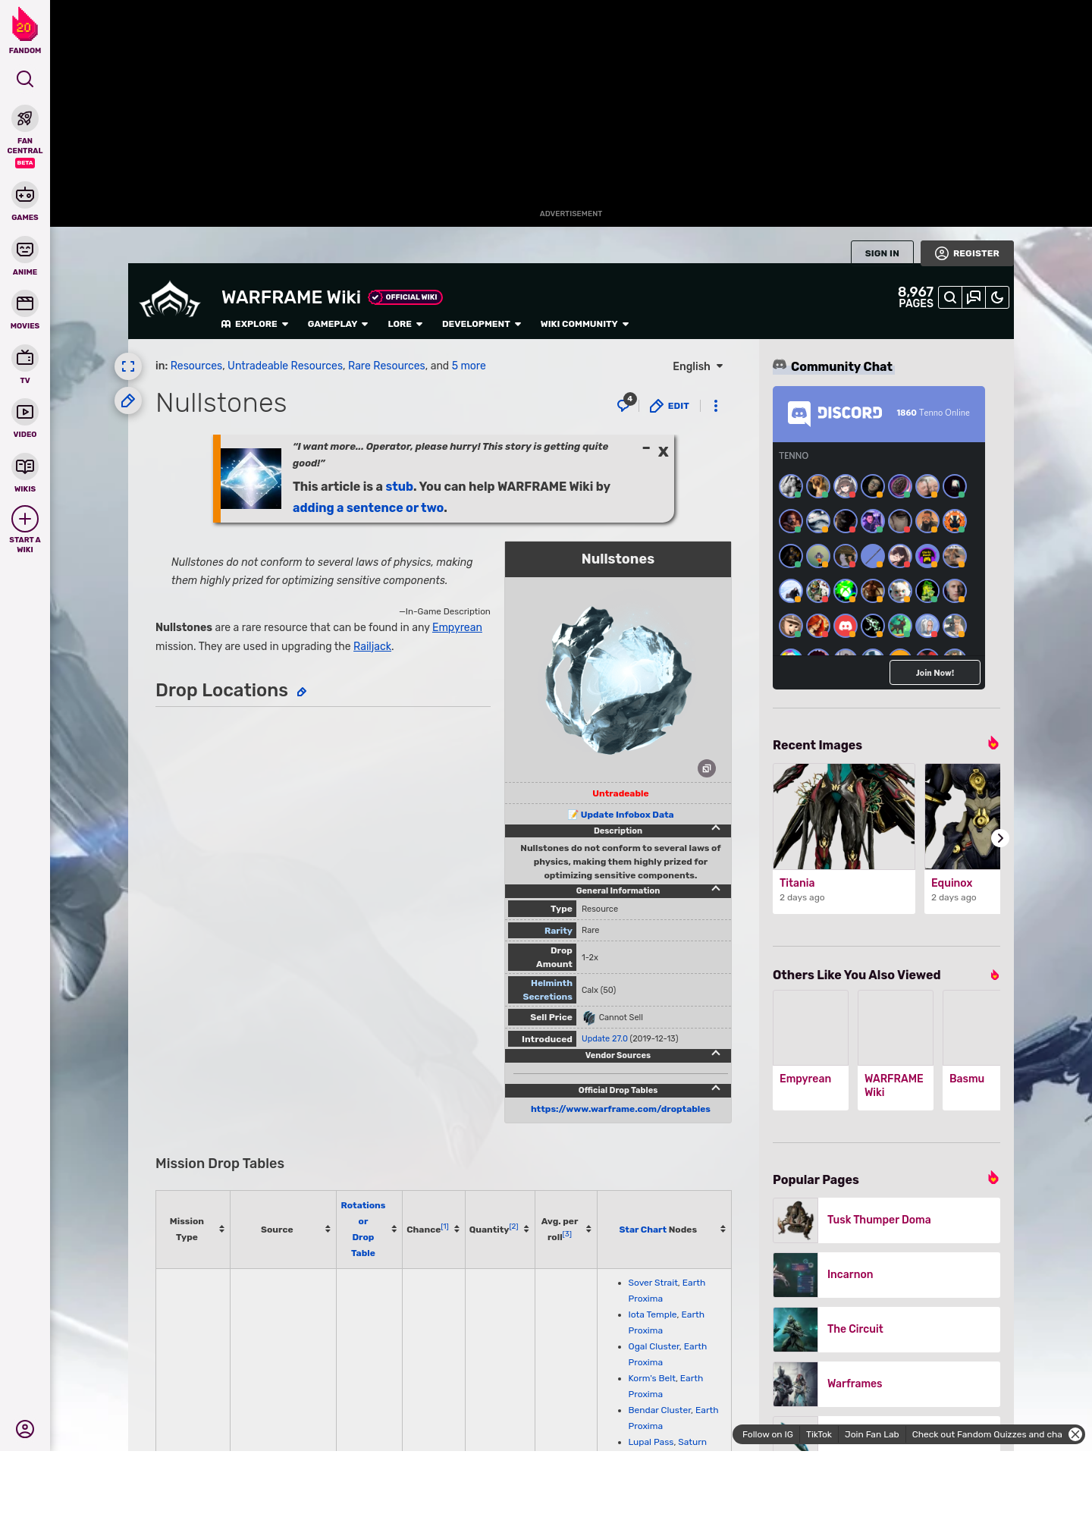Open the Fandom home logo
This screenshot has width=1092, height=1517.
tap(25, 30)
